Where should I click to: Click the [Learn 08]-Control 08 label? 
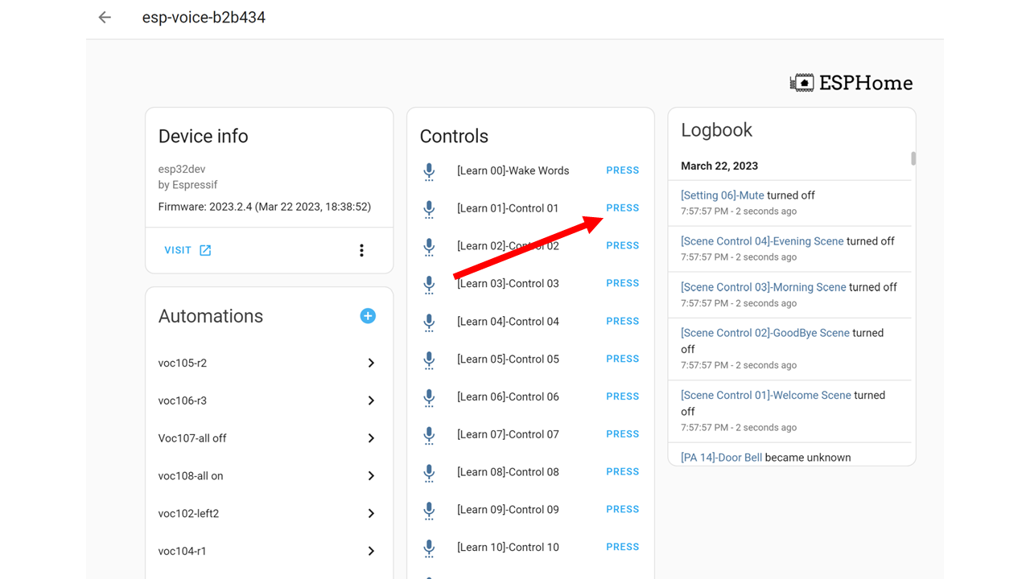point(508,472)
